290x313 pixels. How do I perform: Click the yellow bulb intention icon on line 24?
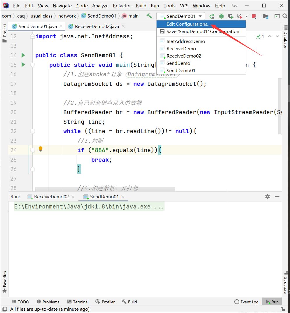point(41,149)
